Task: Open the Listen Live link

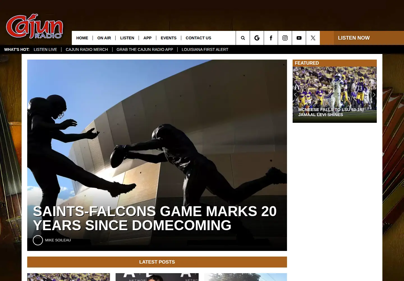Action: [45, 49]
